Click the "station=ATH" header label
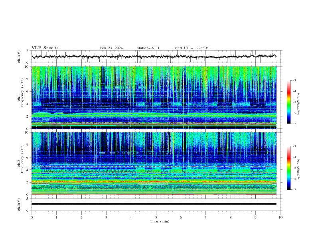Viewport: 316px width, 244px height. coord(148,48)
